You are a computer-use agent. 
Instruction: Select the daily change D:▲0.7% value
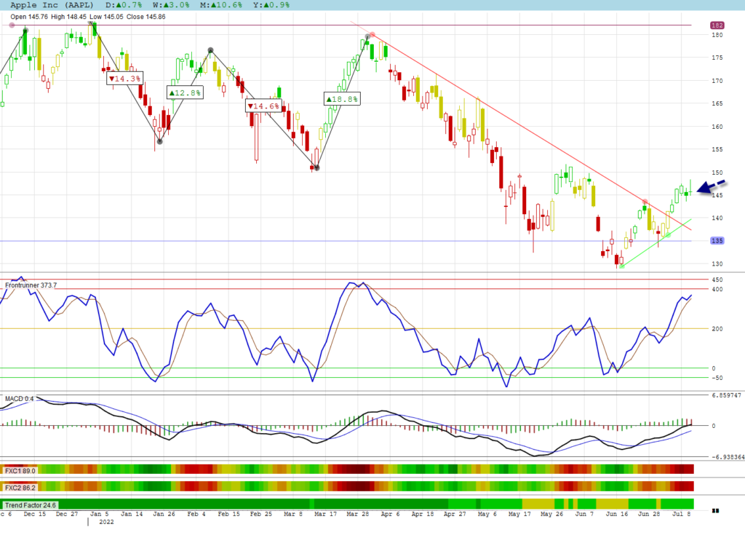pyautogui.click(x=124, y=5)
